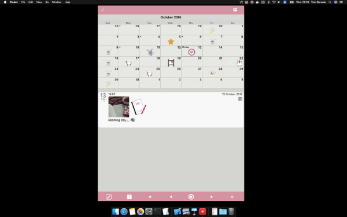Open the coffee cup sticker on Friday 7

point(212,42)
